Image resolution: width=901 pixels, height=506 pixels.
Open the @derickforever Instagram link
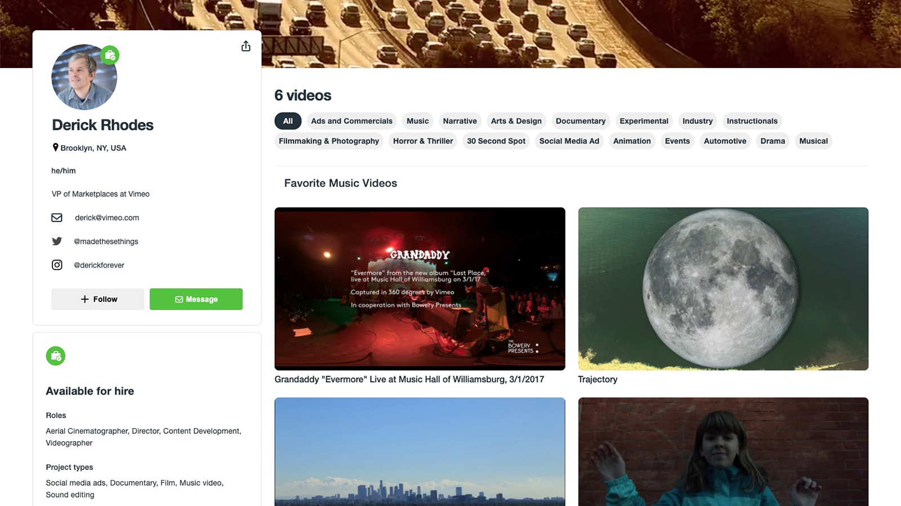click(x=99, y=265)
